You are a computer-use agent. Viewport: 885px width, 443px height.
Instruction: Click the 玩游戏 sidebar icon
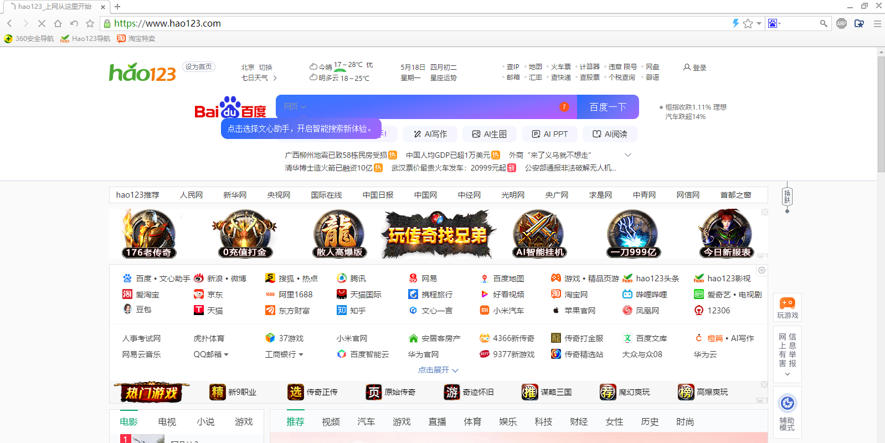[x=788, y=308]
